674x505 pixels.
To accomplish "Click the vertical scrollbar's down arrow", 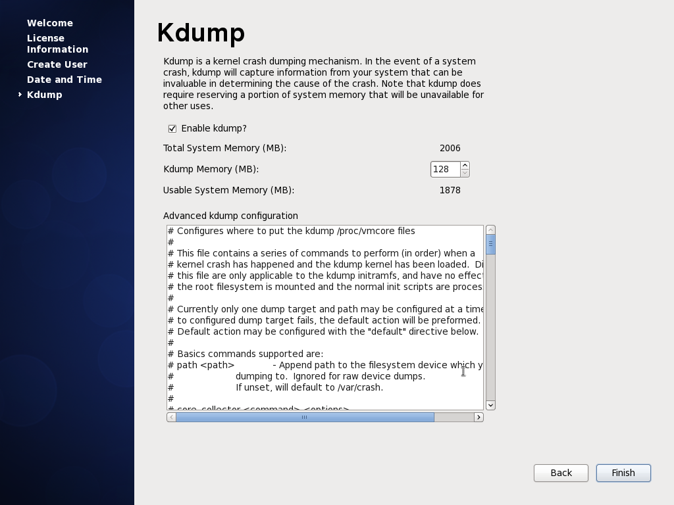I will (490, 405).
